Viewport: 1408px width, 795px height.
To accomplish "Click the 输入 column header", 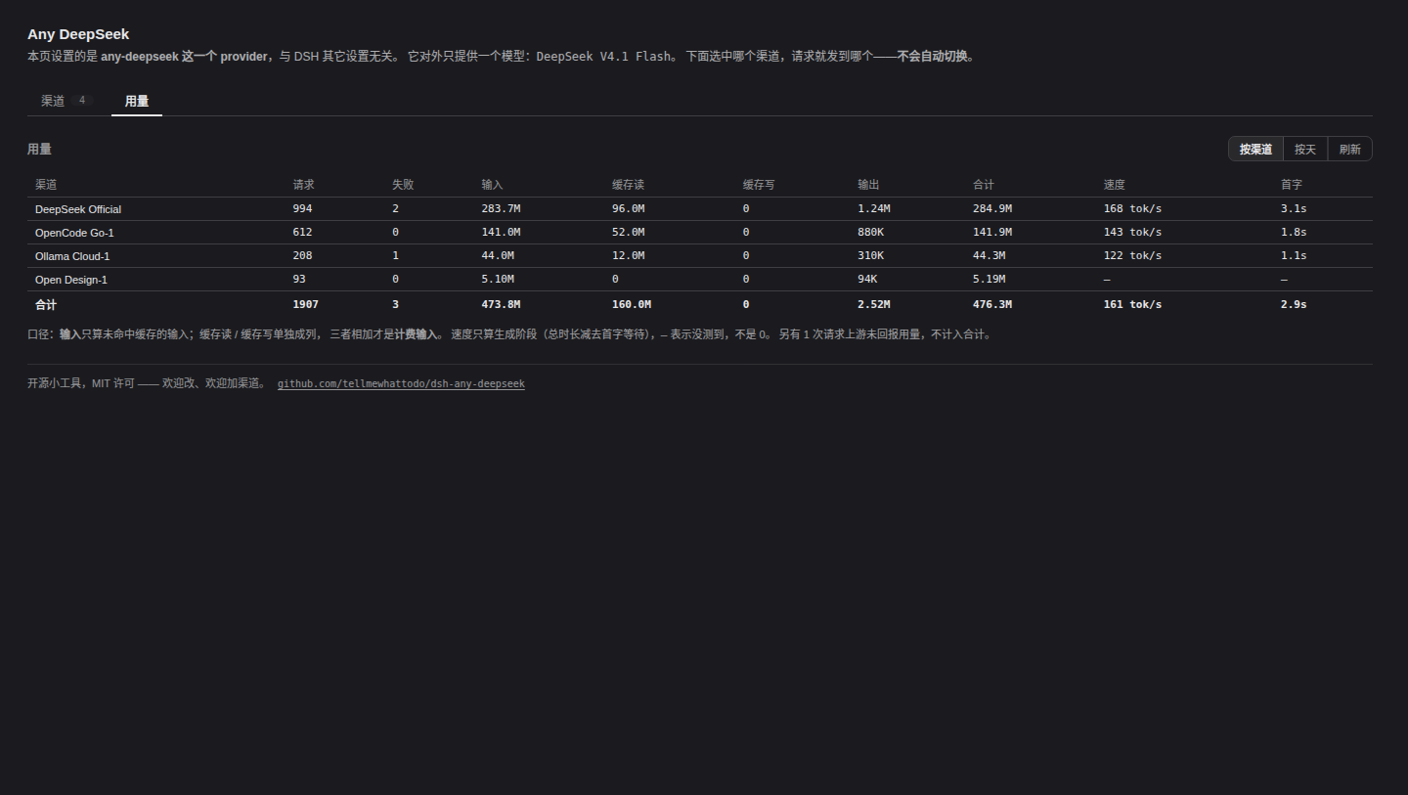I will click(492, 185).
